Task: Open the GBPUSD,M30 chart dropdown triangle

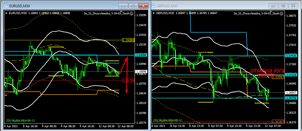Action: (154, 13)
